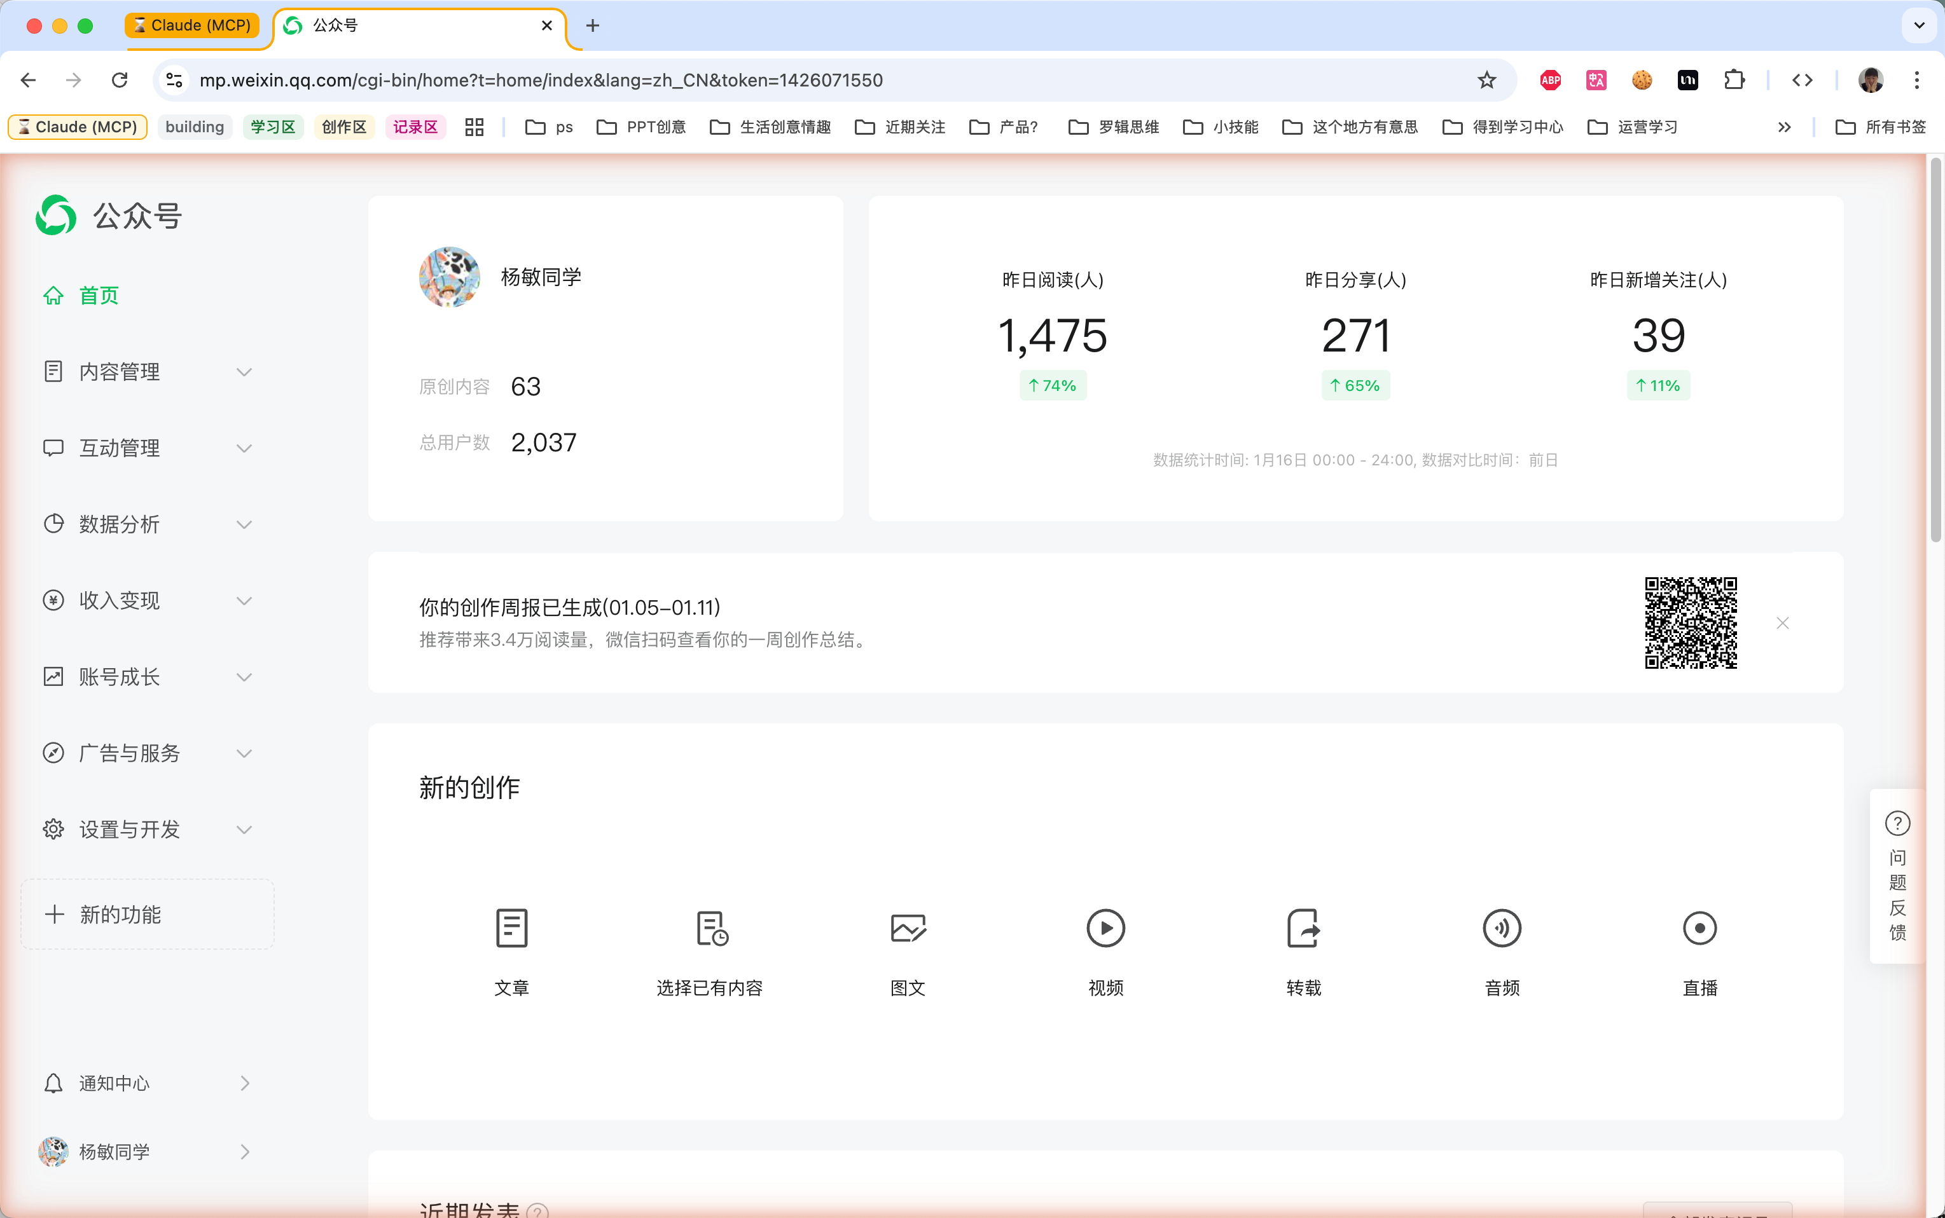
Task: Go to 首页 in the sidebar
Action: point(99,296)
